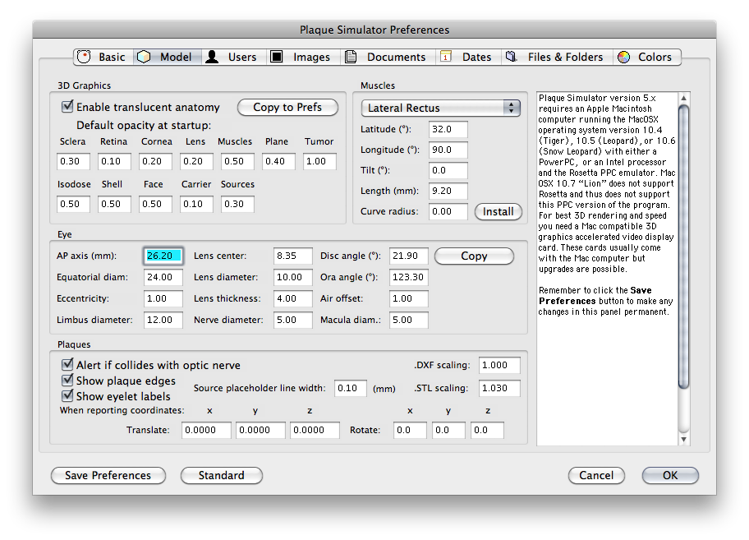The width and height of the screenshot is (749, 540).
Task: Click the Users tab person icon
Action: 212,57
